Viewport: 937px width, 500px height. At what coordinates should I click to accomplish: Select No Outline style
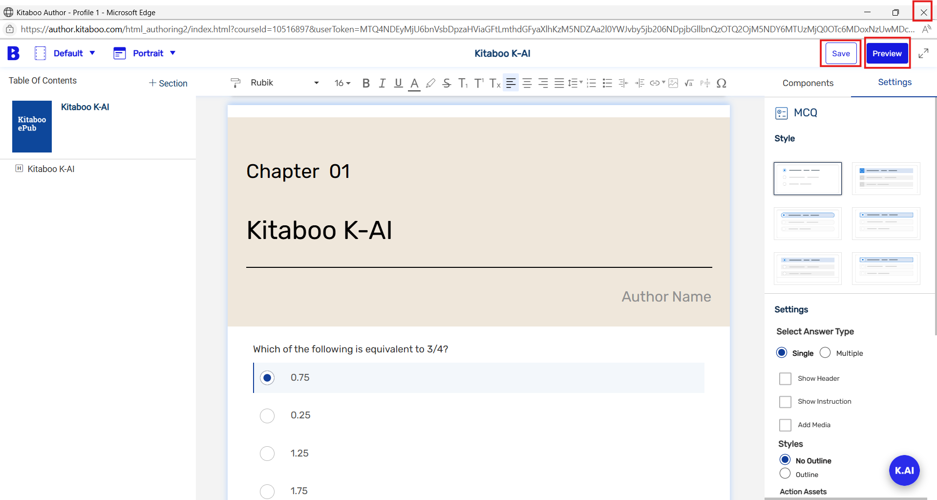coord(785,460)
